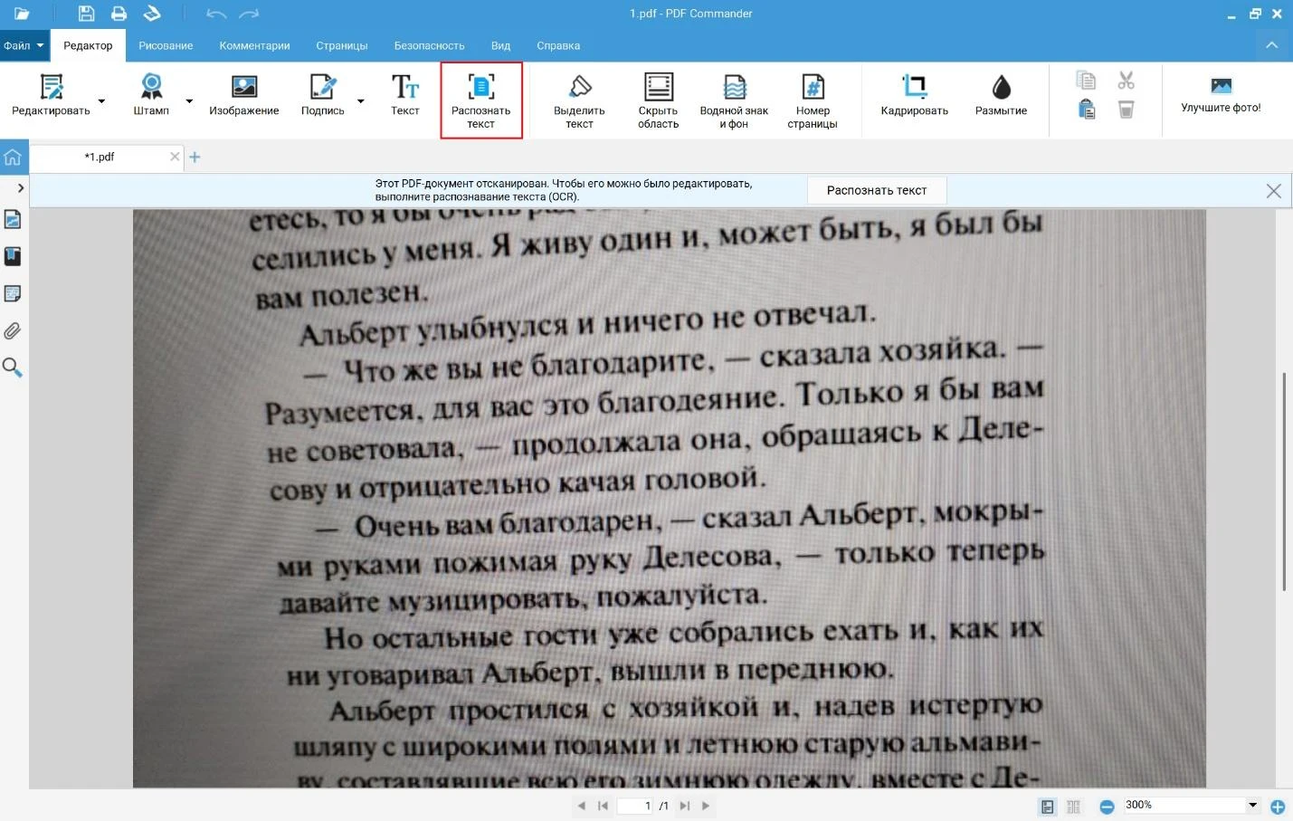The height and width of the screenshot is (821, 1293).
Task: Choose the Штамп tool
Action: (x=151, y=95)
